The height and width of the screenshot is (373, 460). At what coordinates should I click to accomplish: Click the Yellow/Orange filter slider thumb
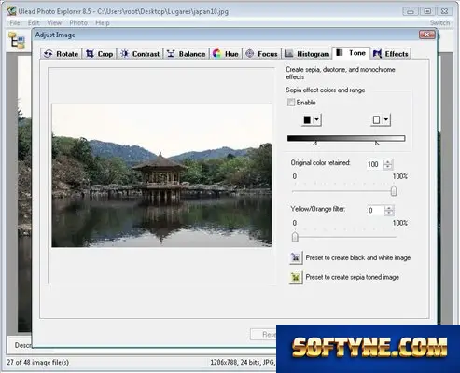point(295,237)
